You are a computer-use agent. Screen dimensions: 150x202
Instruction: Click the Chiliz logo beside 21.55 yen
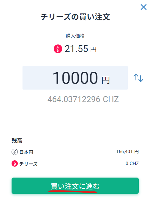[58, 49]
